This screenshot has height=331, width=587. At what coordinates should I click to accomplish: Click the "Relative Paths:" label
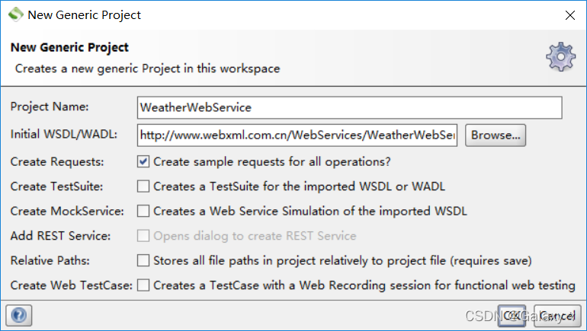pos(50,260)
